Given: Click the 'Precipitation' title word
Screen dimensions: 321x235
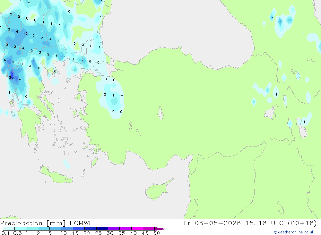Looking at the screenshot, I should [21, 223].
